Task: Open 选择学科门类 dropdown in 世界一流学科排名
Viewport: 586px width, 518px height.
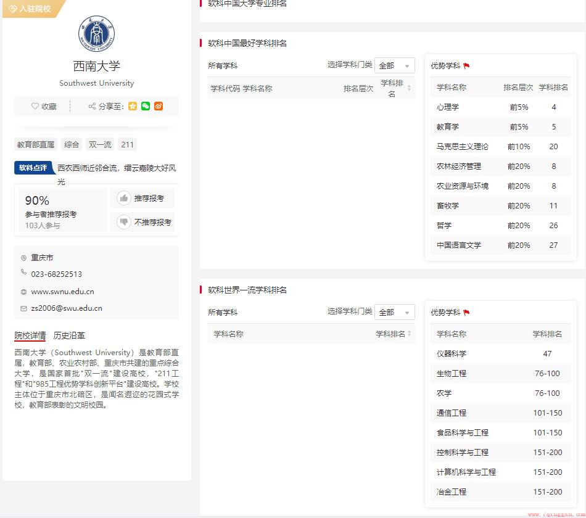Action: click(394, 312)
